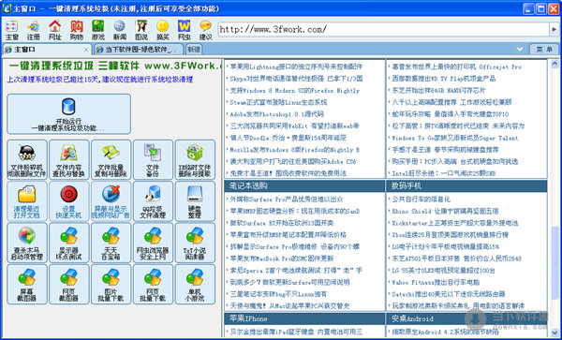
Task: Click the 网址 red house icon
Action: tap(55, 30)
